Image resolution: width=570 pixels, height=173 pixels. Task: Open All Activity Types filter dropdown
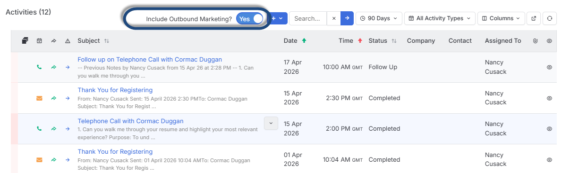440,18
